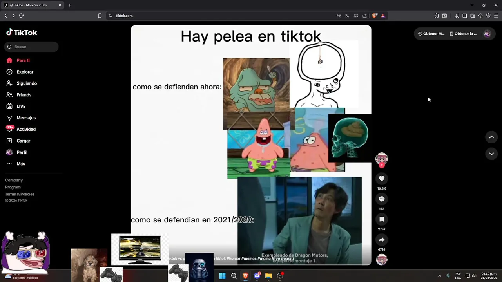Open the volume tray icon
This screenshot has height=282, width=502.
pos(473,276)
